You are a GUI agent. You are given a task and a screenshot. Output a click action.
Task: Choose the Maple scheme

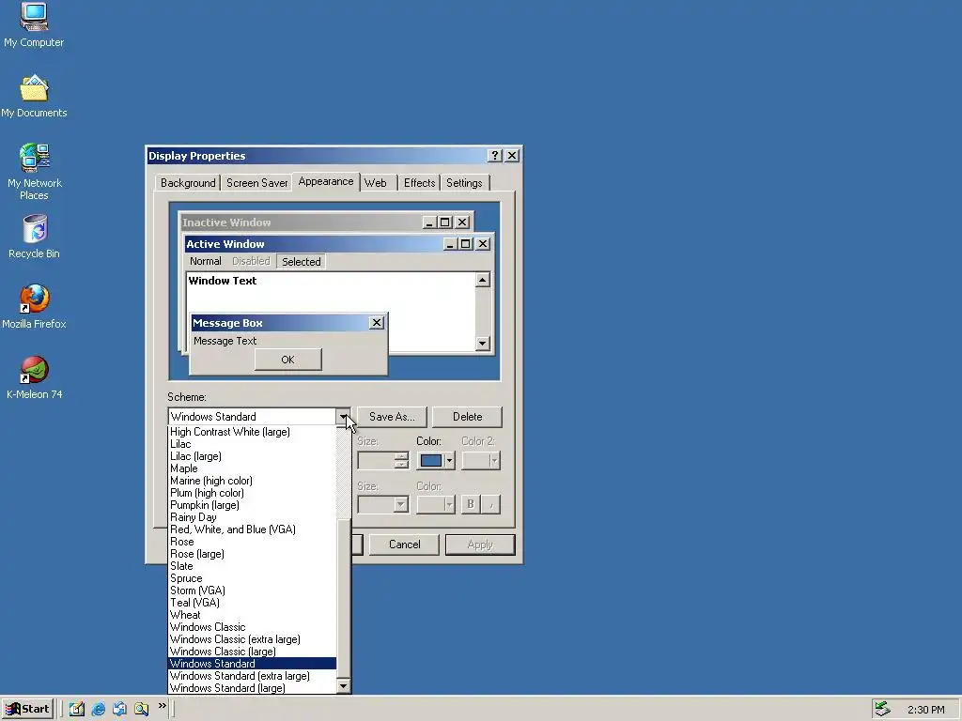[252, 468]
